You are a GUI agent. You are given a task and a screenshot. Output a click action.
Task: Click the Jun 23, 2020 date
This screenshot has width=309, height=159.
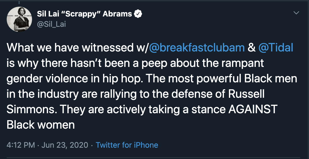(65, 145)
